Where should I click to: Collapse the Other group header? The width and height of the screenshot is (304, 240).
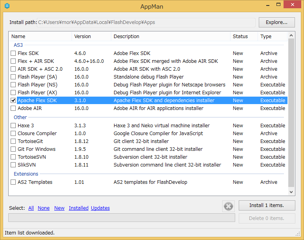click(x=20, y=117)
